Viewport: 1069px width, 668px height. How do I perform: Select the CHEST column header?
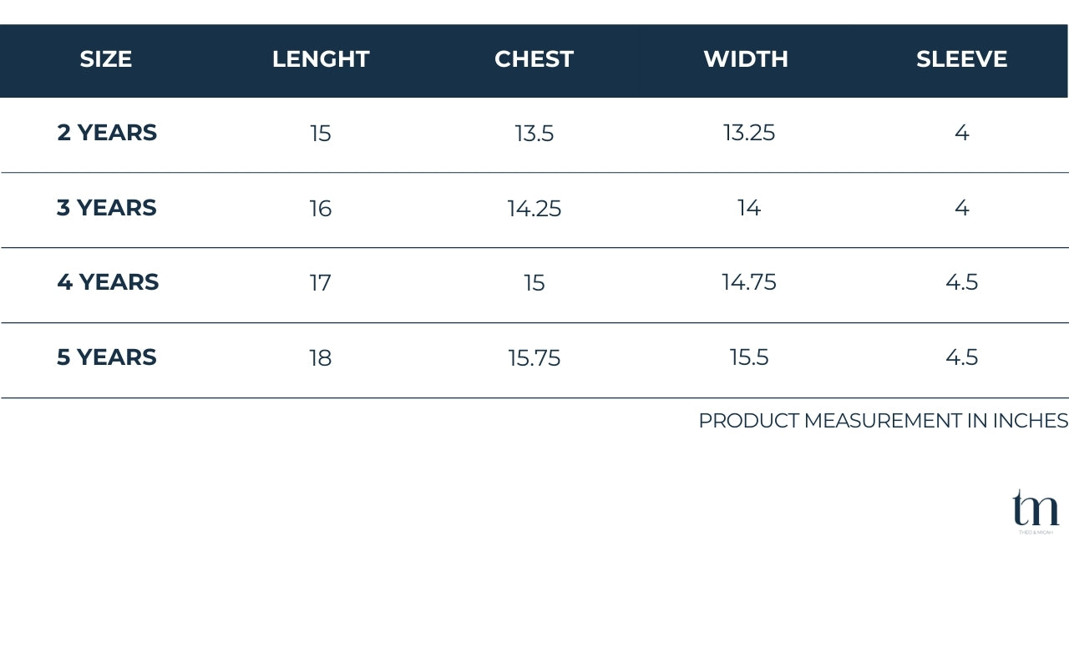[534, 59]
